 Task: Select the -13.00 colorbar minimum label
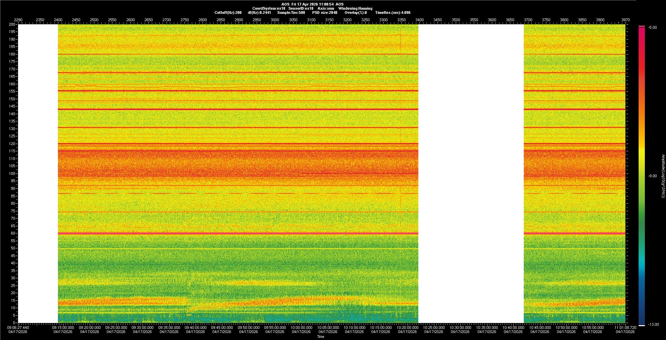(x=653, y=324)
